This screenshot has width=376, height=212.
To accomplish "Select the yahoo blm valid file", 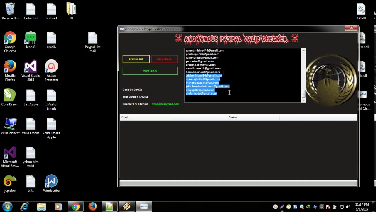I will click(31, 157).
